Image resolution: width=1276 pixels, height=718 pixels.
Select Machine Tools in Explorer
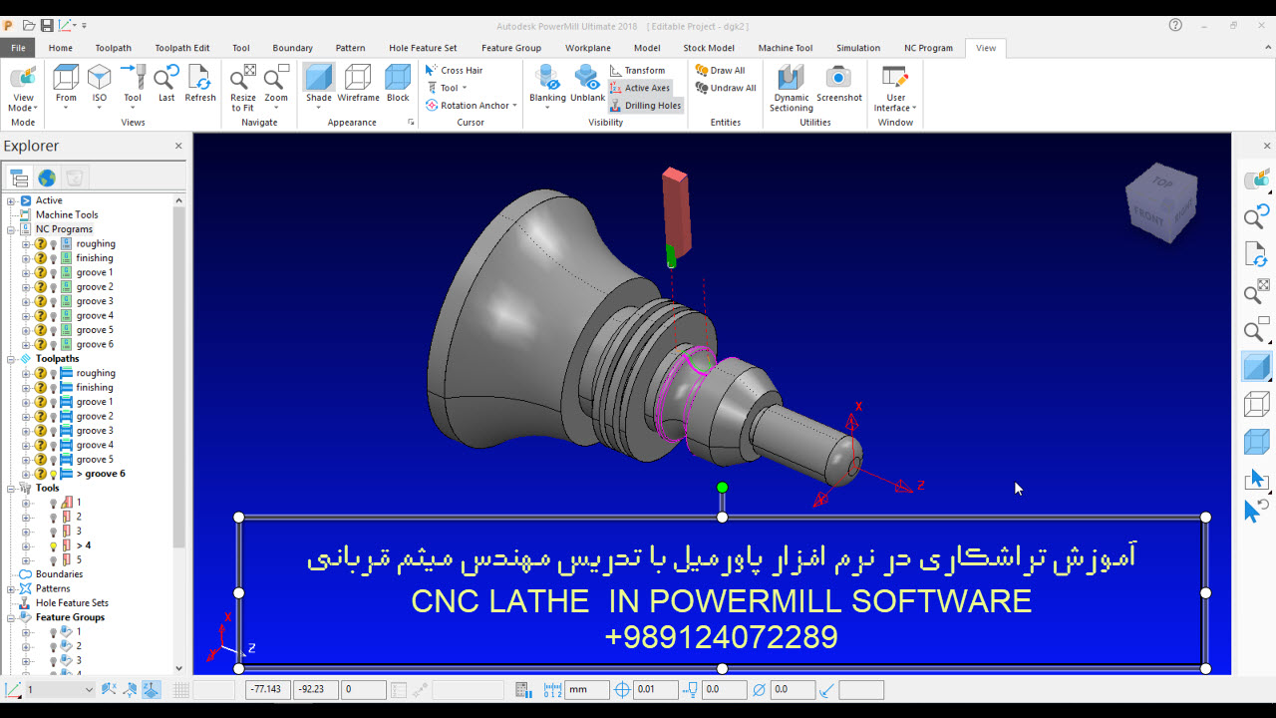click(x=67, y=214)
